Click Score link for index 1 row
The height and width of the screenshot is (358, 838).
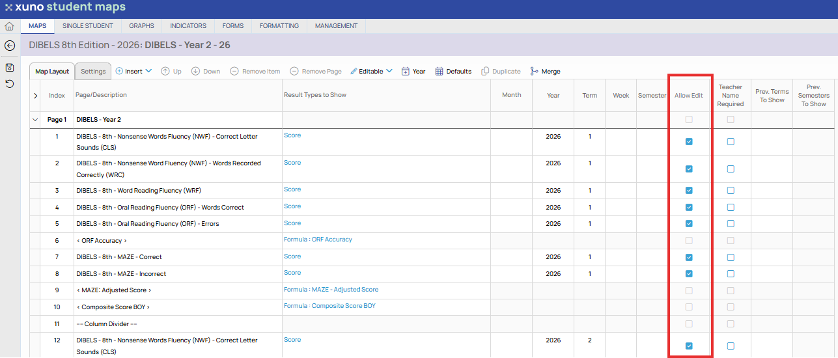(292, 135)
